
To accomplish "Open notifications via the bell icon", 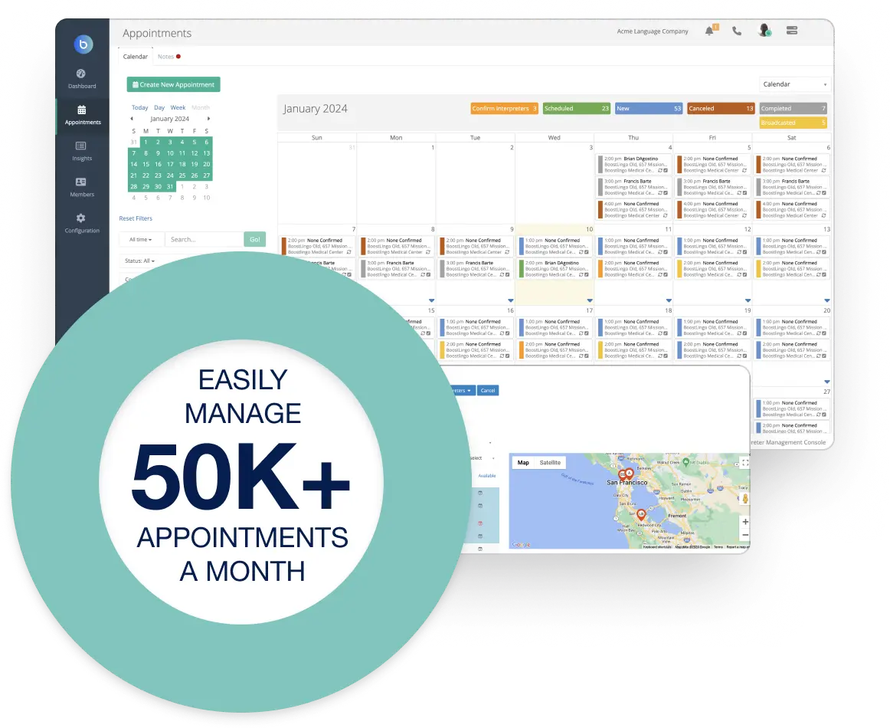I will coord(708,31).
